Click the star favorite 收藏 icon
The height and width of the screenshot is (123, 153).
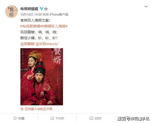pyautogui.click(x=15, y=118)
